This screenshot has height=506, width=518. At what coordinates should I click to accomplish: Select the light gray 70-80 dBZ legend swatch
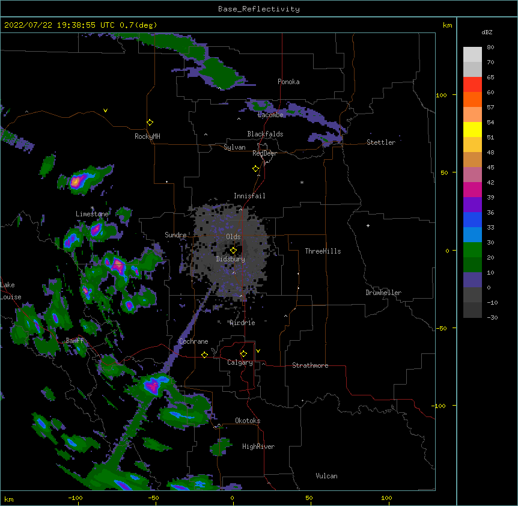click(x=472, y=55)
